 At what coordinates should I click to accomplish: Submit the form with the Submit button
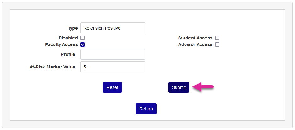coord(179,87)
